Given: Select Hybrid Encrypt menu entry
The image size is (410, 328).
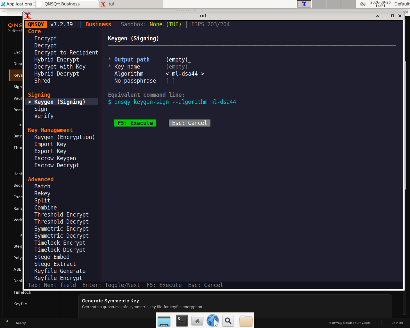Looking at the screenshot, I should click(57, 60).
